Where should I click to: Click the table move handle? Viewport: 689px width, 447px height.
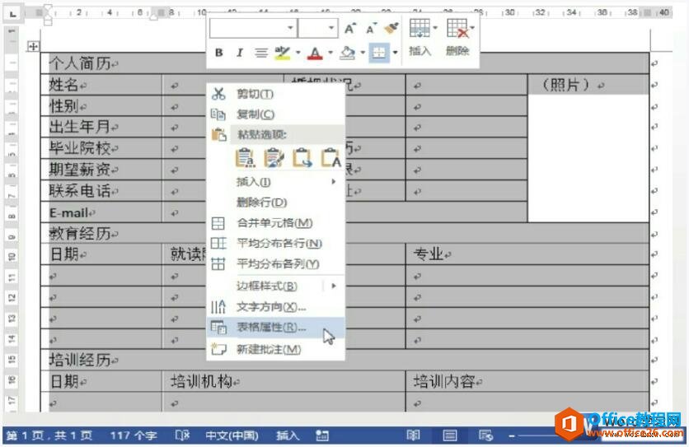click(x=34, y=46)
